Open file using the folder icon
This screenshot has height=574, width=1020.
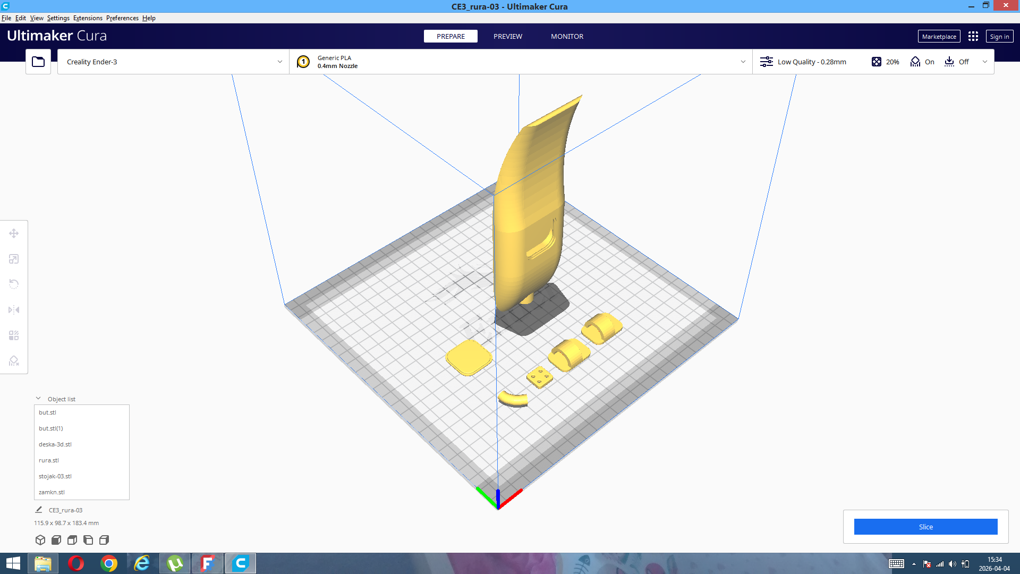pyautogui.click(x=38, y=62)
